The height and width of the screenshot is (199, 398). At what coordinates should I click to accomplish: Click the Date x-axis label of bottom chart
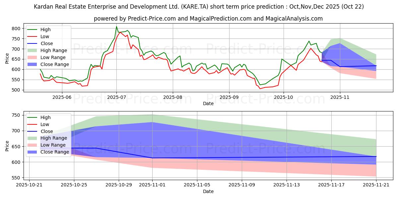pyautogui.click(x=208, y=191)
